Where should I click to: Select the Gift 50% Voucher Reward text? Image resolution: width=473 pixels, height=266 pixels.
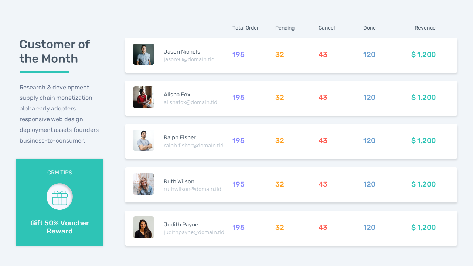[59, 227]
